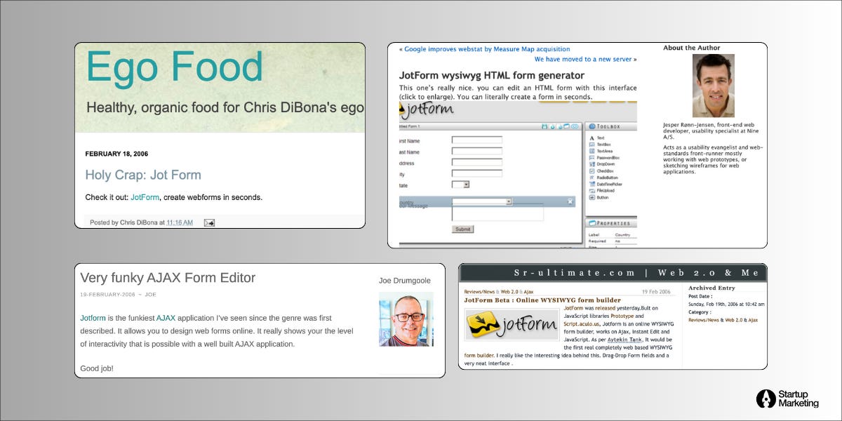
Task: Click Joe Drumgoole's profile photo
Action: point(406,319)
